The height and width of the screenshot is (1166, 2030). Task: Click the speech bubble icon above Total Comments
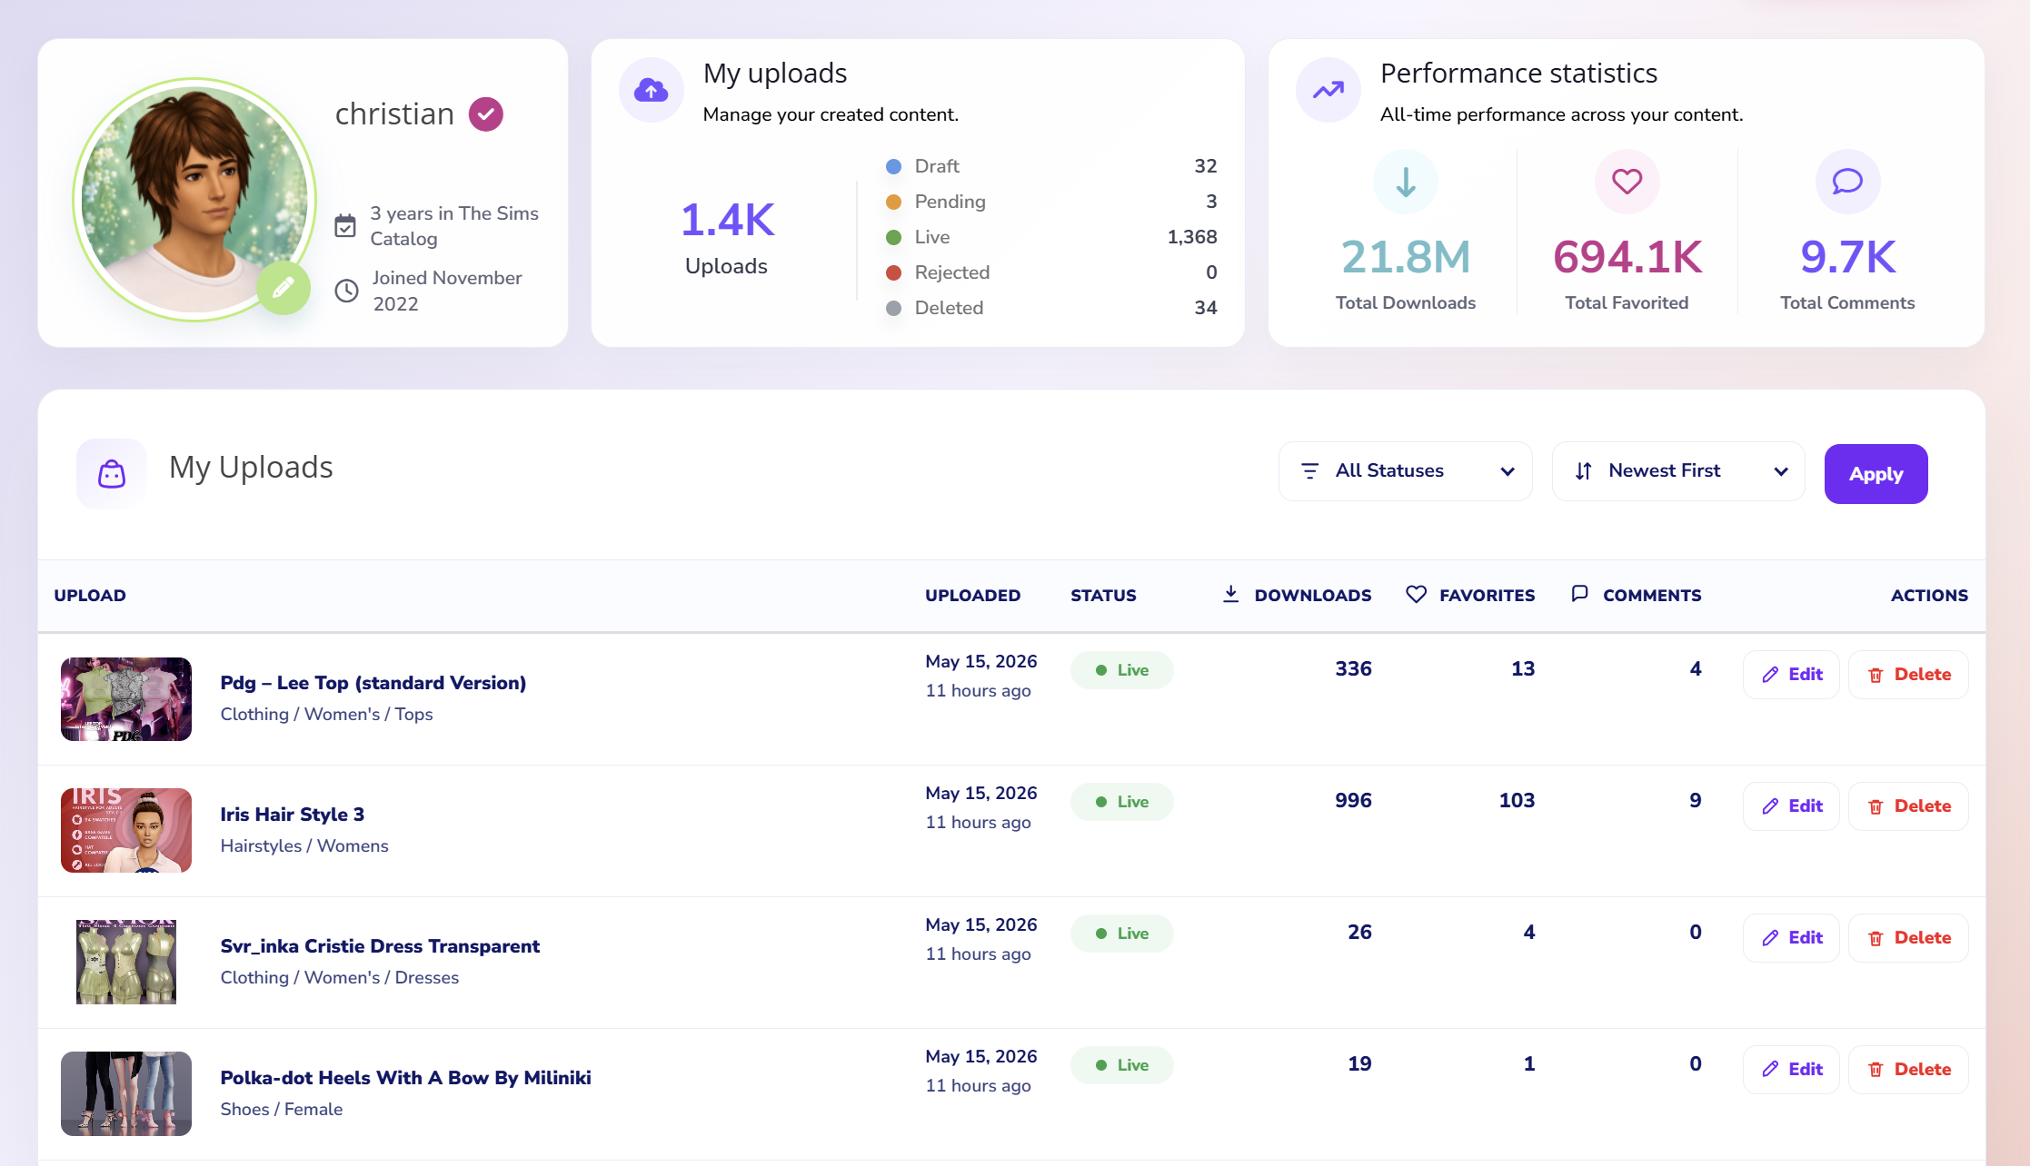[1847, 182]
